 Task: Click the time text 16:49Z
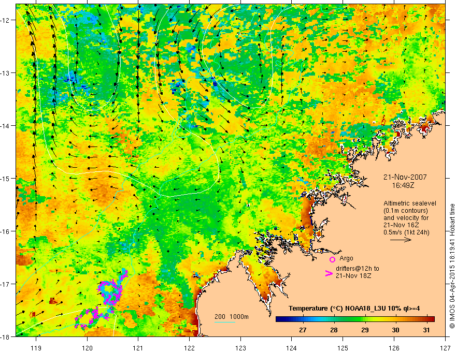(403, 185)
